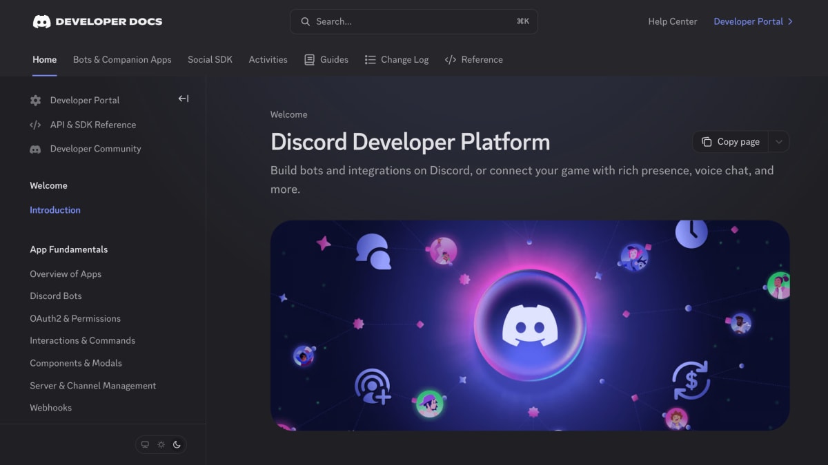The width and height of the screenshot is (828, 465).
Task: Switch to light theme sun icon
Action: click(161, 444)
